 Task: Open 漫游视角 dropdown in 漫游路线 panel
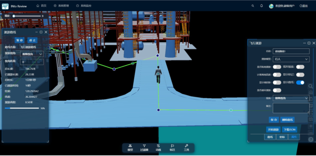[x=32, y=54]
